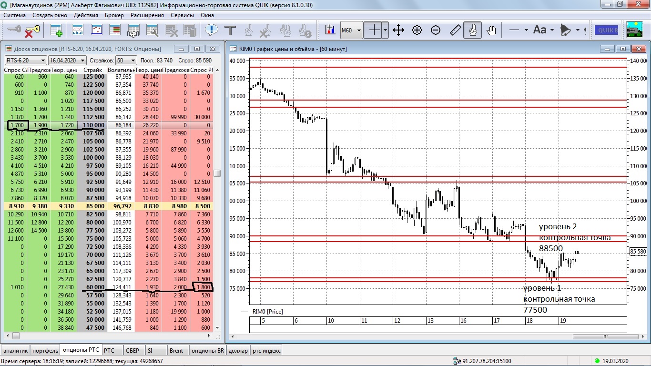Switch to the Brent tab
The height and width of the screenshot is (366, 651).
click(176, 351)
